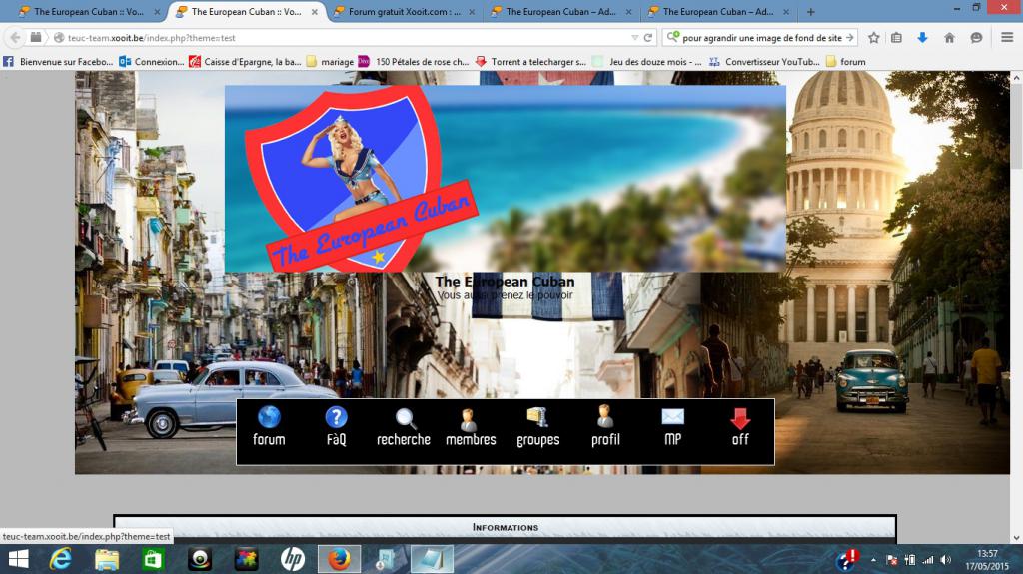1023x574 pixels.
Task: Open the Firefox hamburger menu
Action: [x=1007, y=38]
